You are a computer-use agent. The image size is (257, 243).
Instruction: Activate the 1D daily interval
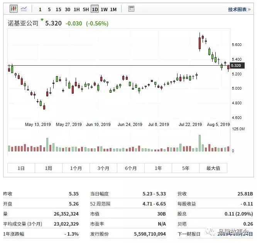[x=95, y=9]
